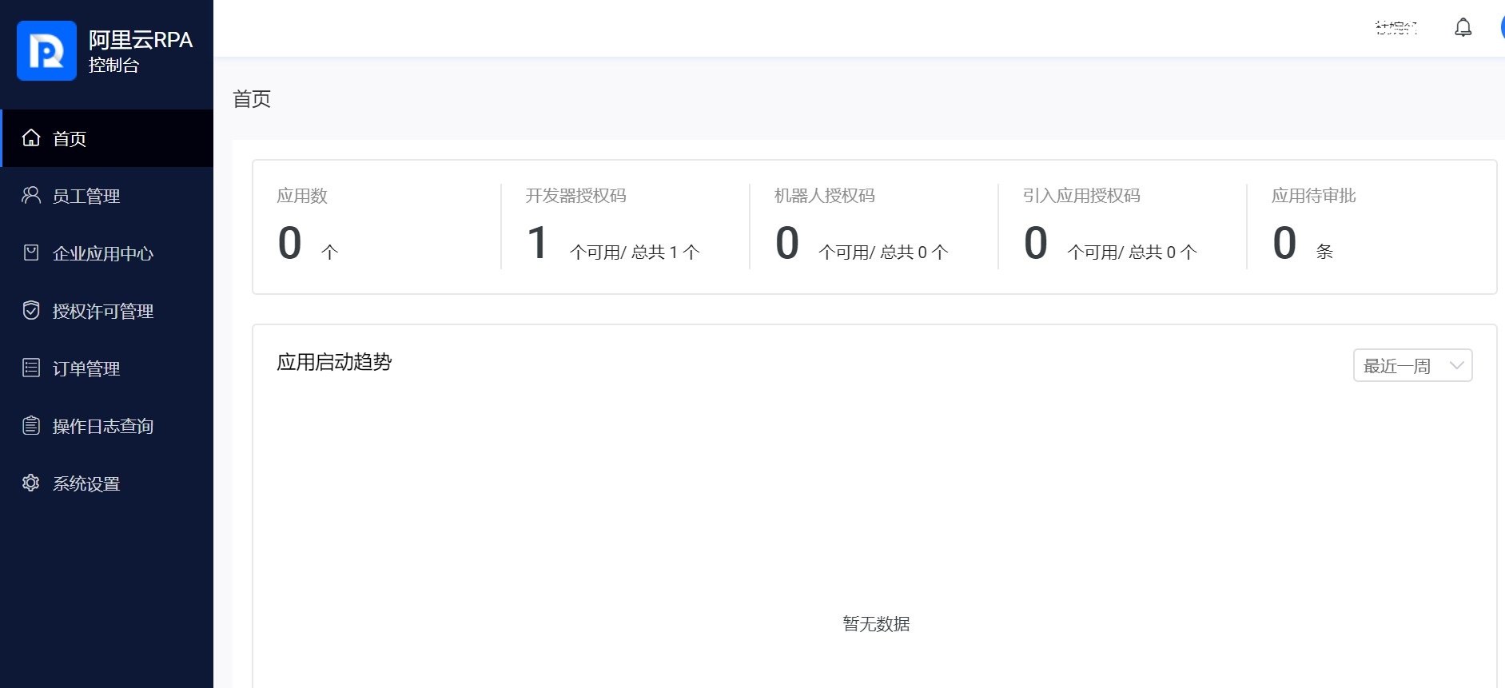Select 授权许可管理 menu item
This screenshot has height=688, width=1505.
[107, 311]
